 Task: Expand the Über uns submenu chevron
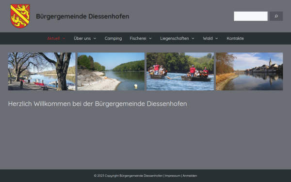click(95, 38)
